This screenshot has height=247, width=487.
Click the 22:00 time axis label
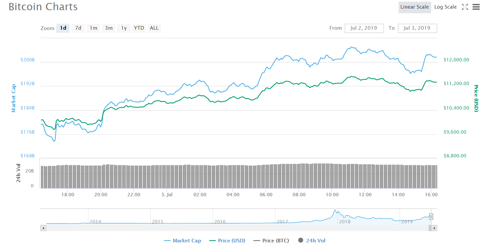(x=134, y=195)
